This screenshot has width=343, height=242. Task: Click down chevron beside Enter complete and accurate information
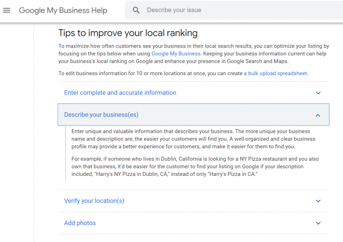[x=318, y=93]
